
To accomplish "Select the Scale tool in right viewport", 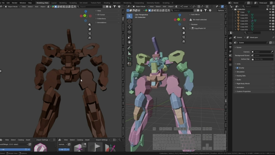I will pos(129,37).
